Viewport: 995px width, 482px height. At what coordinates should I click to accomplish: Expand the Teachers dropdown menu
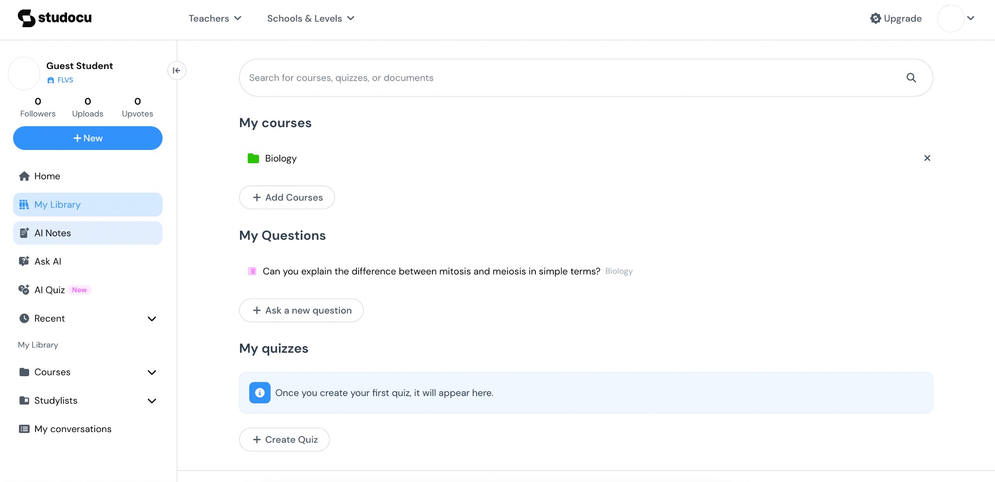click(215, 18)
